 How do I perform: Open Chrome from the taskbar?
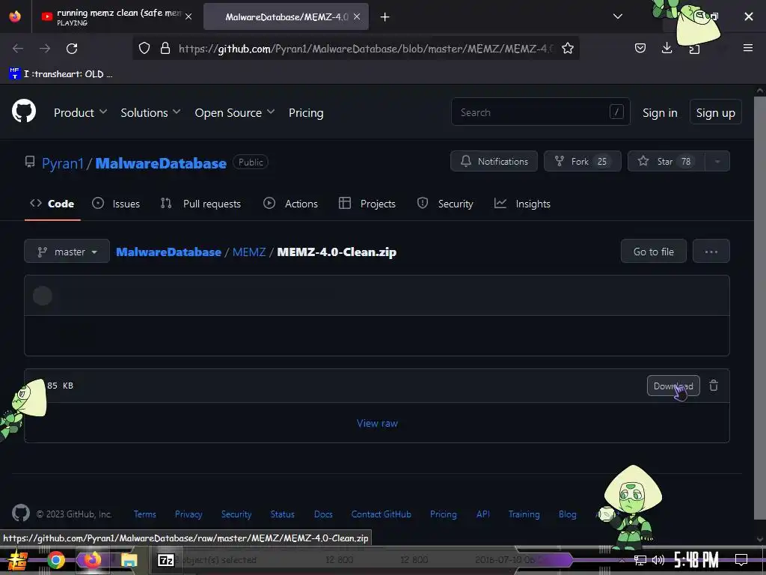(56, 560)
